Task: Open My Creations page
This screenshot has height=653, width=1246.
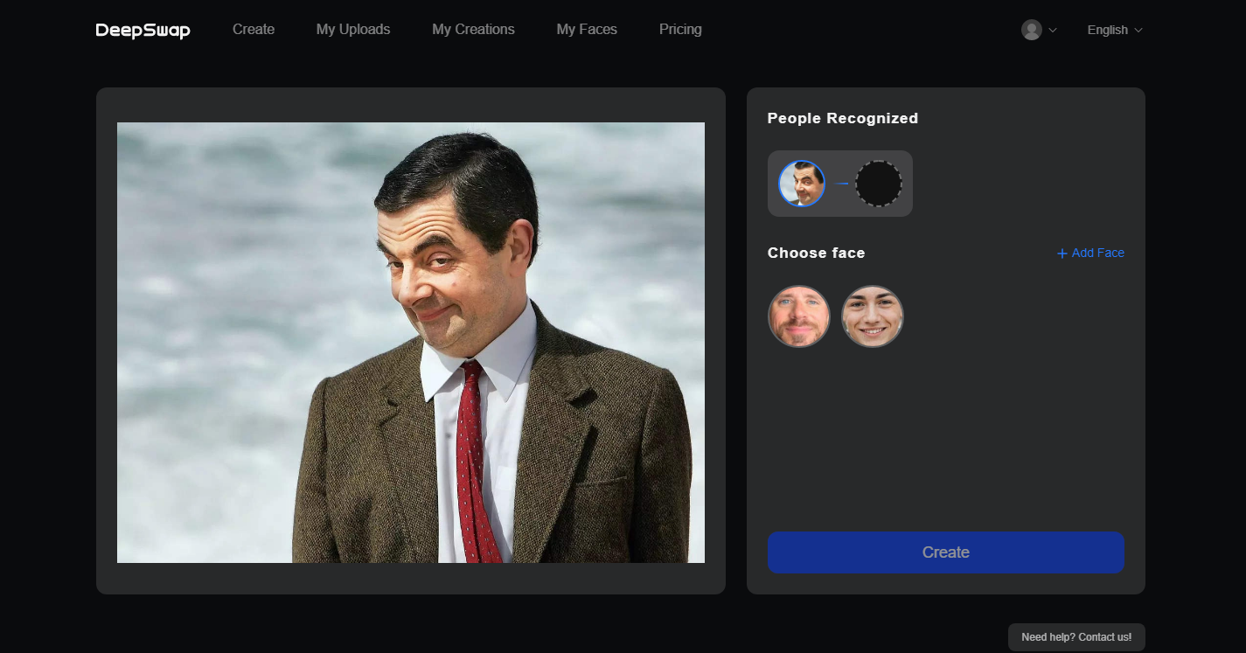Action: pyautogui.click(x=473, y=30)
